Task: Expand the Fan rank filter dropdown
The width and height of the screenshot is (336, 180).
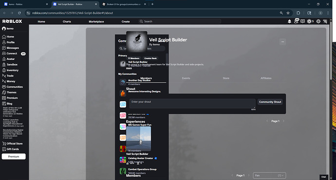Action: tap(269, 175)
